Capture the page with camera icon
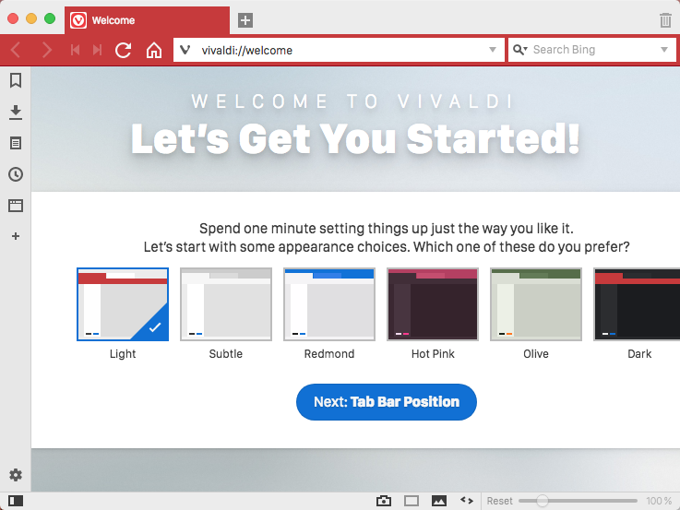The width and height of the screenshot is (680, 510). pos(384,501)
